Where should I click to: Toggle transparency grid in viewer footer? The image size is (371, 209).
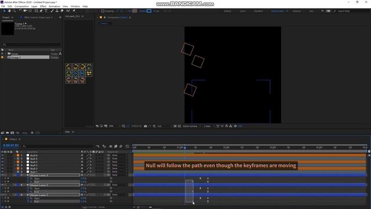[179, 126]
